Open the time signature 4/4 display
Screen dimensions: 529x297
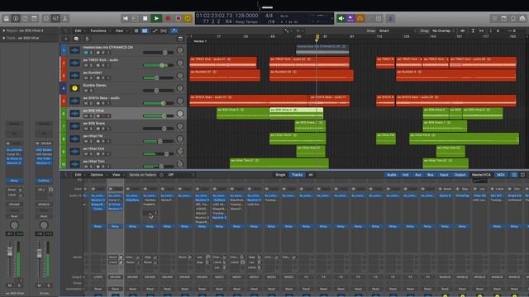(x=269, y=16)
